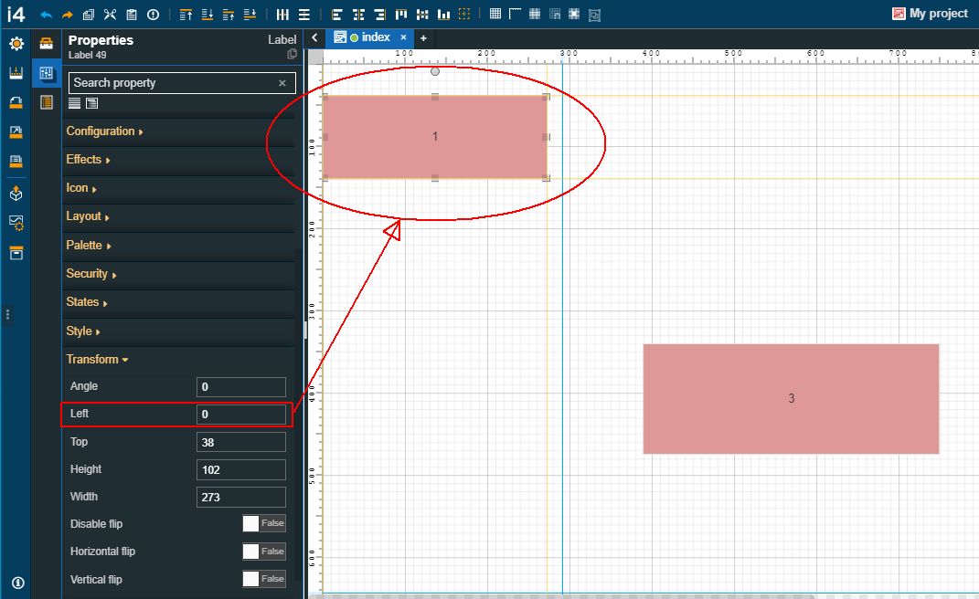The height and width of the screenshot is (599, 979).
Task: Expand the Configuration section
Action: tap(104, 131)
